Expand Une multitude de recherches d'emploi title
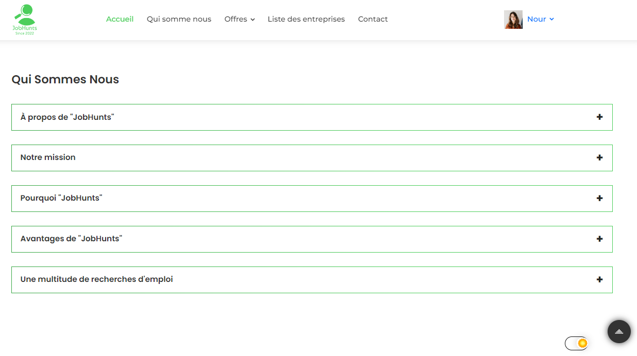Image resolution: width=637 pixels, height=356 pixels. click(x=96, y=279)
